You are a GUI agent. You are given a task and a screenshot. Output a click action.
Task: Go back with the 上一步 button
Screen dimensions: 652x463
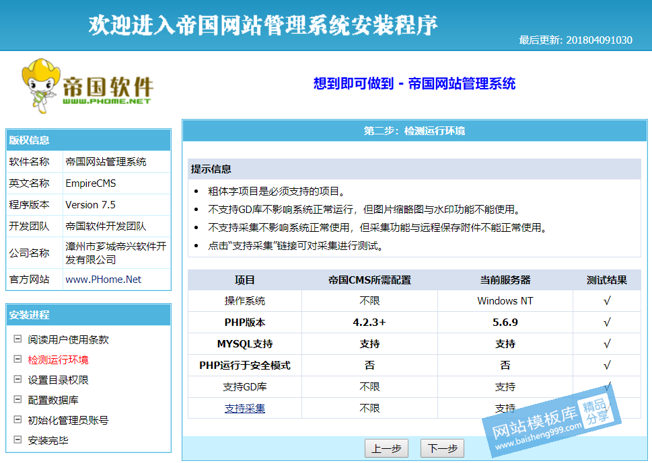click(386, 448)
